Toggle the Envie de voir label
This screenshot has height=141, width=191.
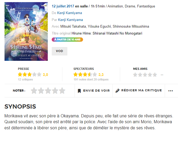(97, 91)
